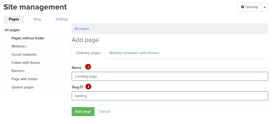
Task: Select the Banners folder
Action: 18,71
